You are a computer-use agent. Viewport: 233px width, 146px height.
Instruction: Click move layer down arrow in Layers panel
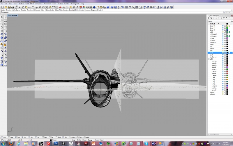tap(219, 18)
